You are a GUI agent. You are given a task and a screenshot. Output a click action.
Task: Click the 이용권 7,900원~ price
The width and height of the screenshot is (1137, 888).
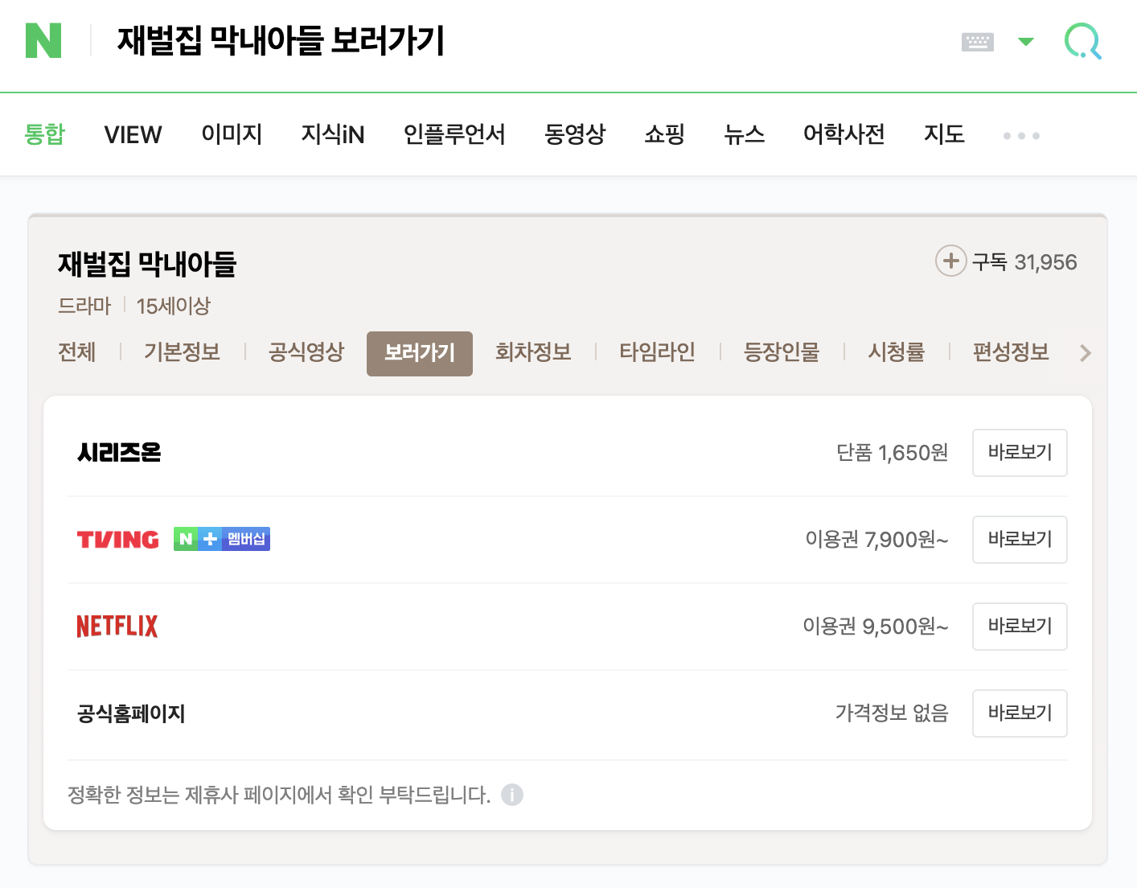point(877,540)
